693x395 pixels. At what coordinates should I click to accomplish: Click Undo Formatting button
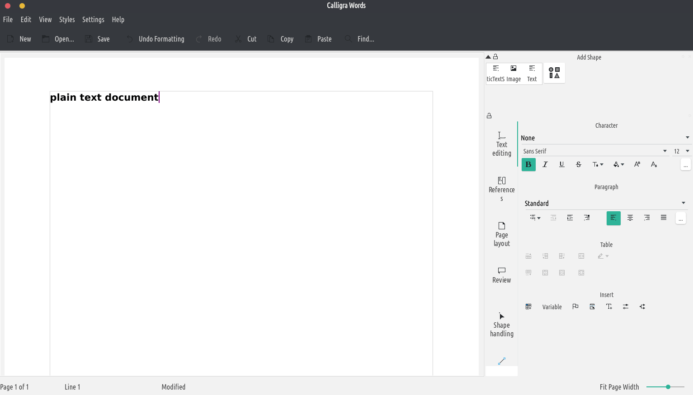click(155, 39)
